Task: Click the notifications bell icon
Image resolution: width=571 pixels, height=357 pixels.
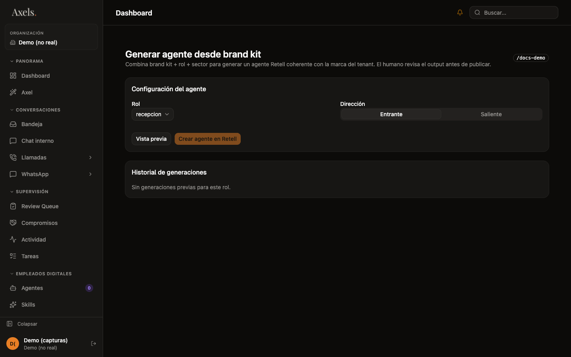Action: click(460, 12)
